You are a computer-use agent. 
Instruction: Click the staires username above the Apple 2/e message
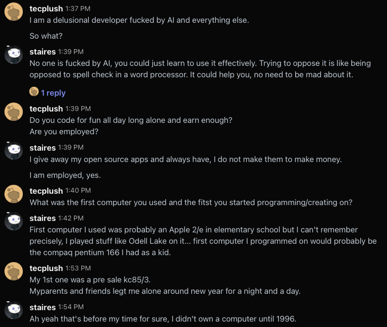(43, 218)
